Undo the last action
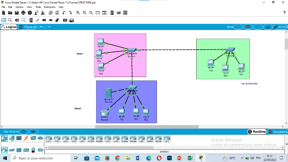Image resolution: width=288 pixels, height=162 pixels. click(x=64, y=13)
